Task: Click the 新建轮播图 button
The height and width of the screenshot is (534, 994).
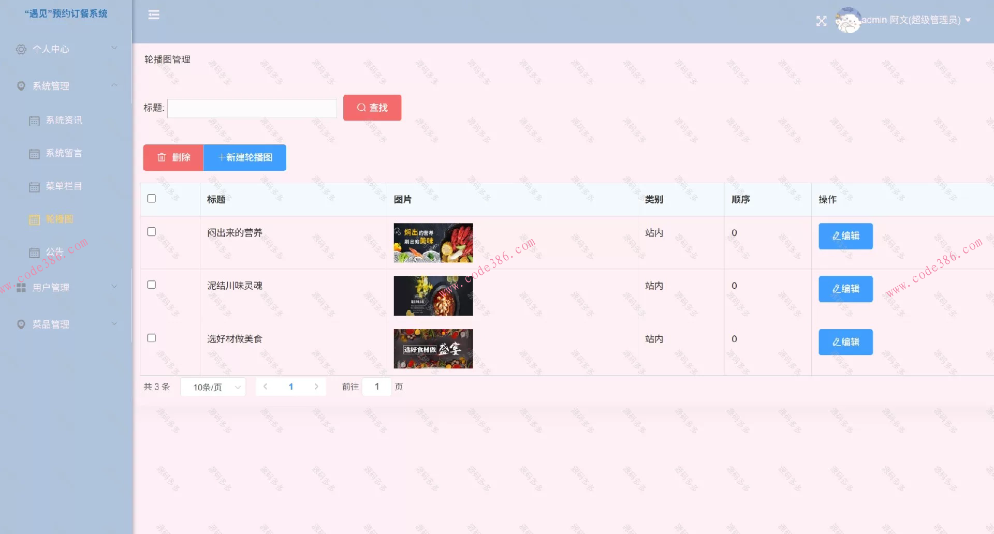Action: (x=244, y=157)
